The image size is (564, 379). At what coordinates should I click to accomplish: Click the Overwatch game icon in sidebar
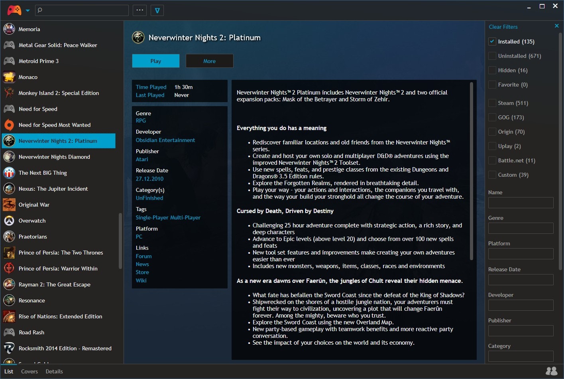(x=9, y=221)
